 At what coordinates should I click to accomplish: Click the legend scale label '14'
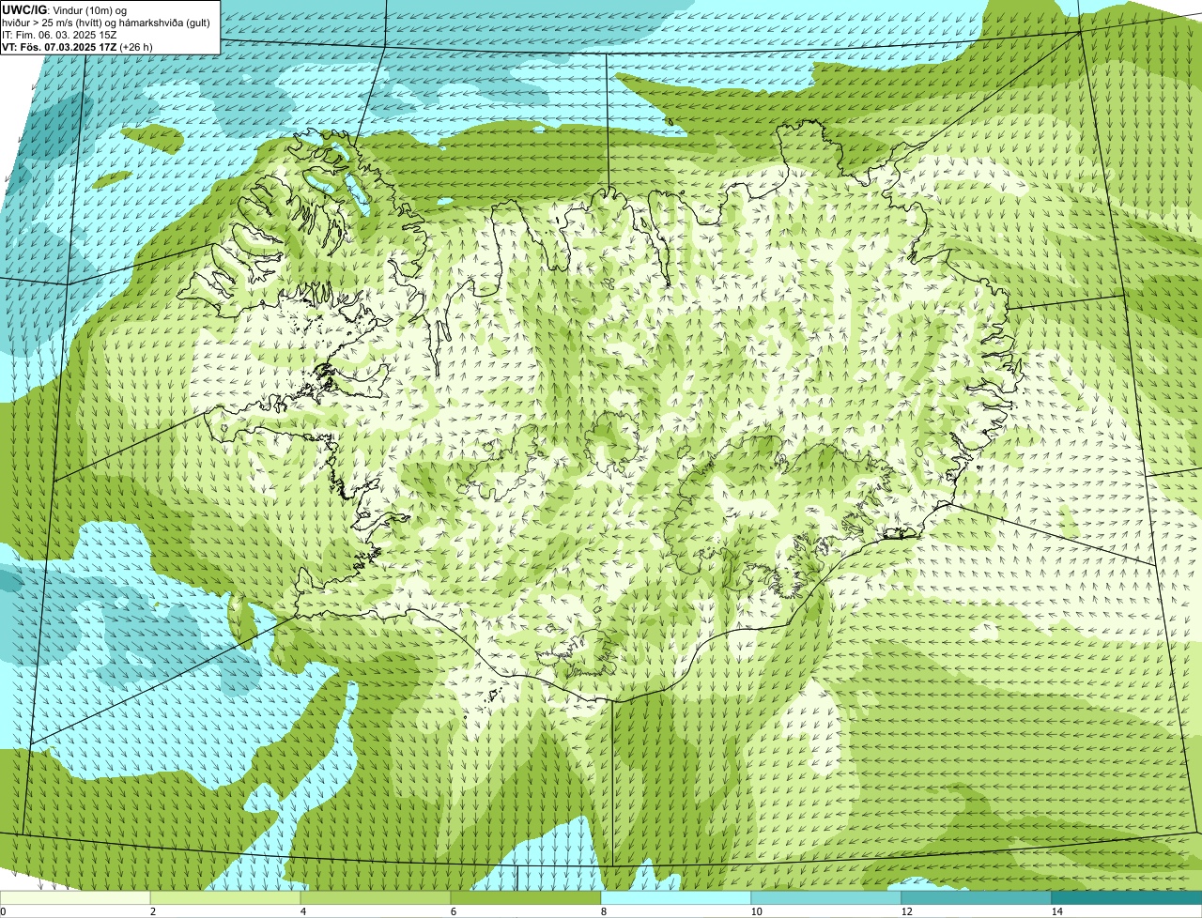click(x=1056, y=911)
